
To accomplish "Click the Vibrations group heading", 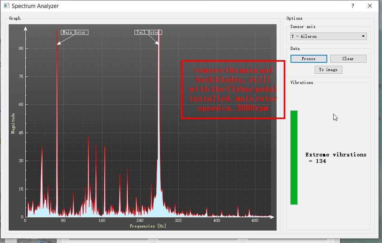I will tap(302, 82).
